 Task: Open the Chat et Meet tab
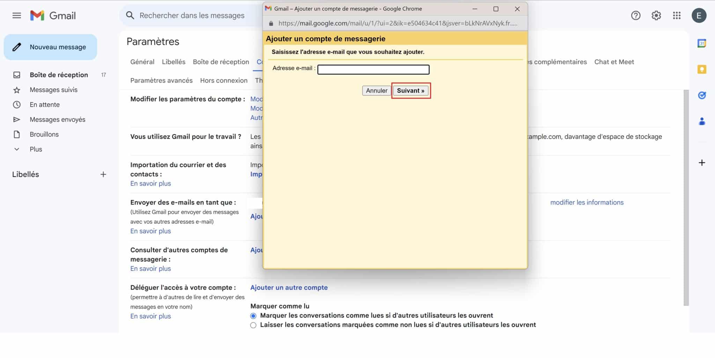click(614, 62)
